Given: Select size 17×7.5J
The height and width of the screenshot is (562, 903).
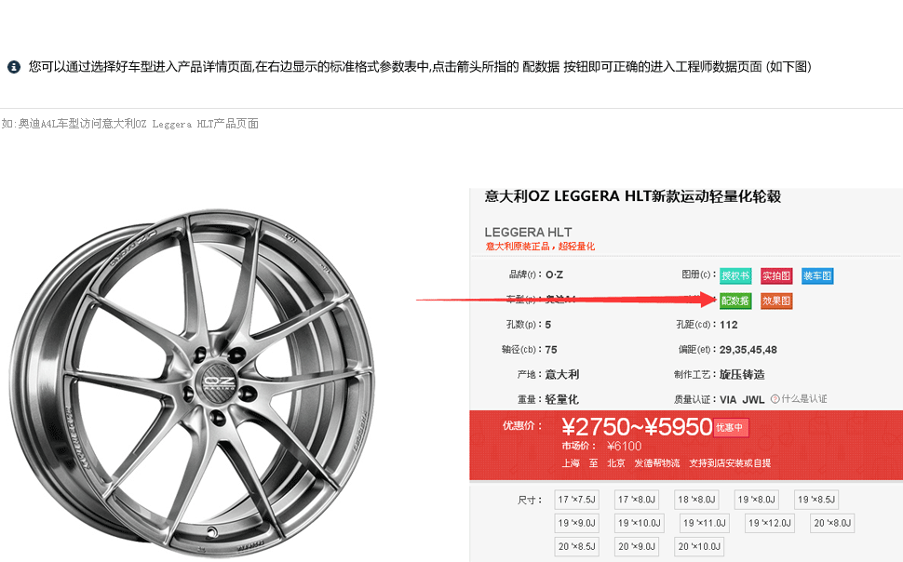Looking at the screenshot, I should tap(577, 500).
